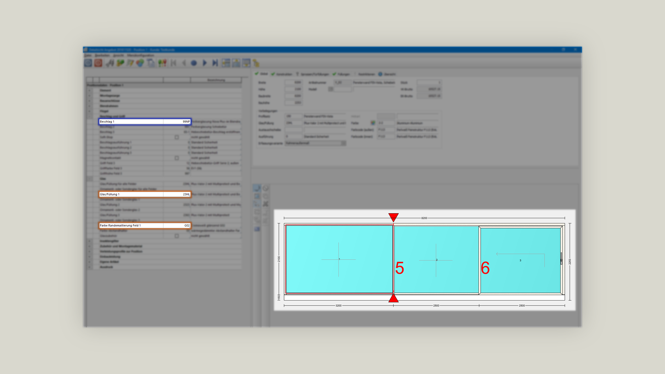Switch to the Konstruktion tab
Viewport: 665px width, 374px height.
pyautogui.click(x=282, y=74)
